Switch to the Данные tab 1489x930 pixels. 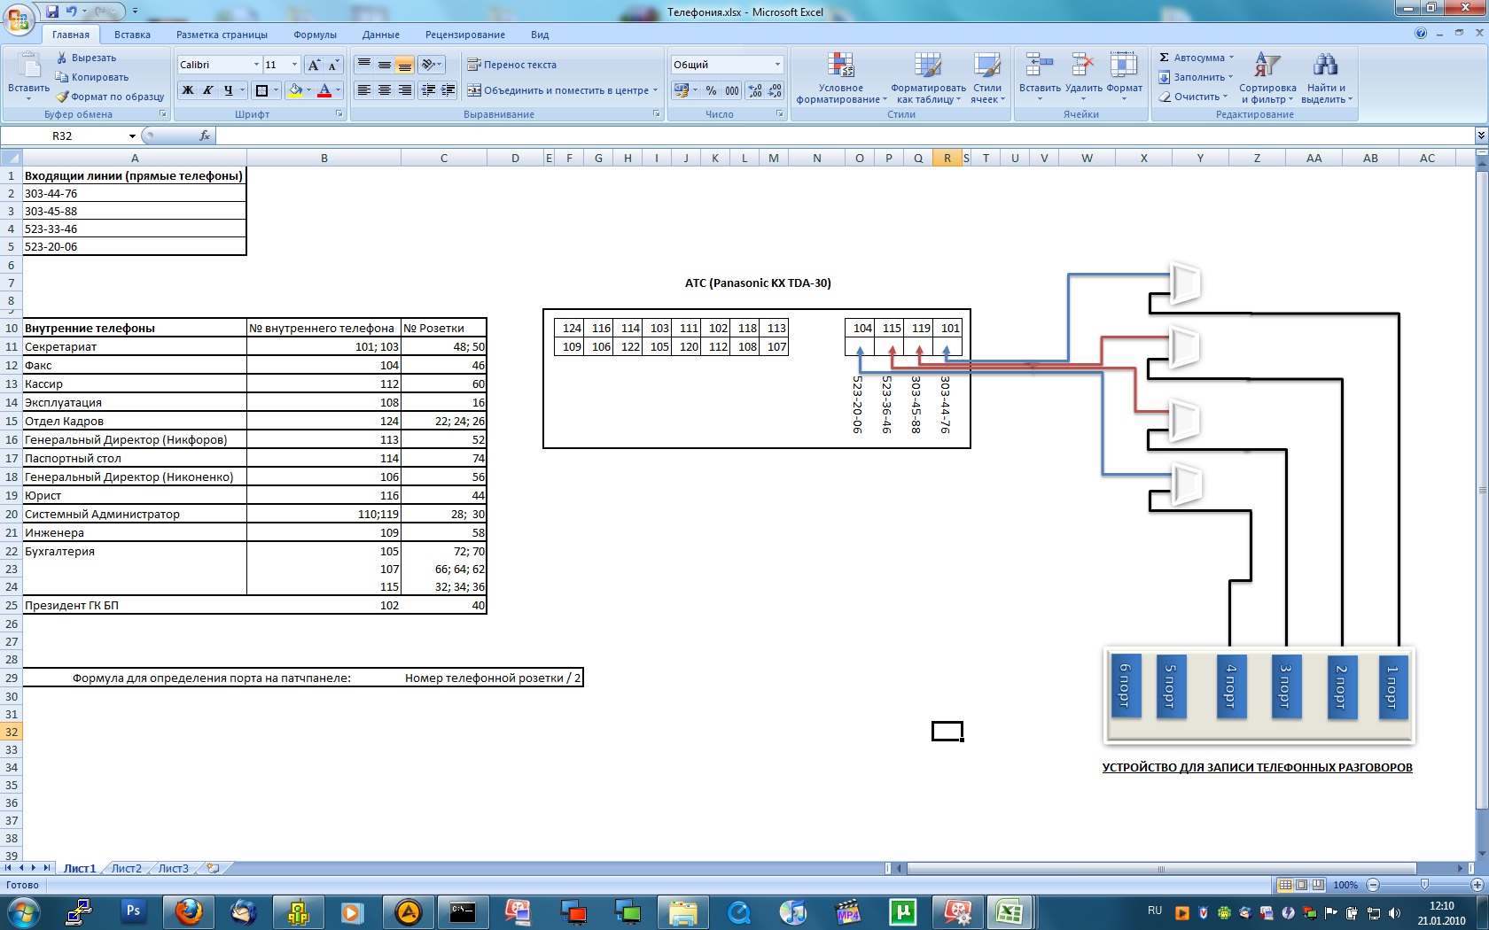380,35
